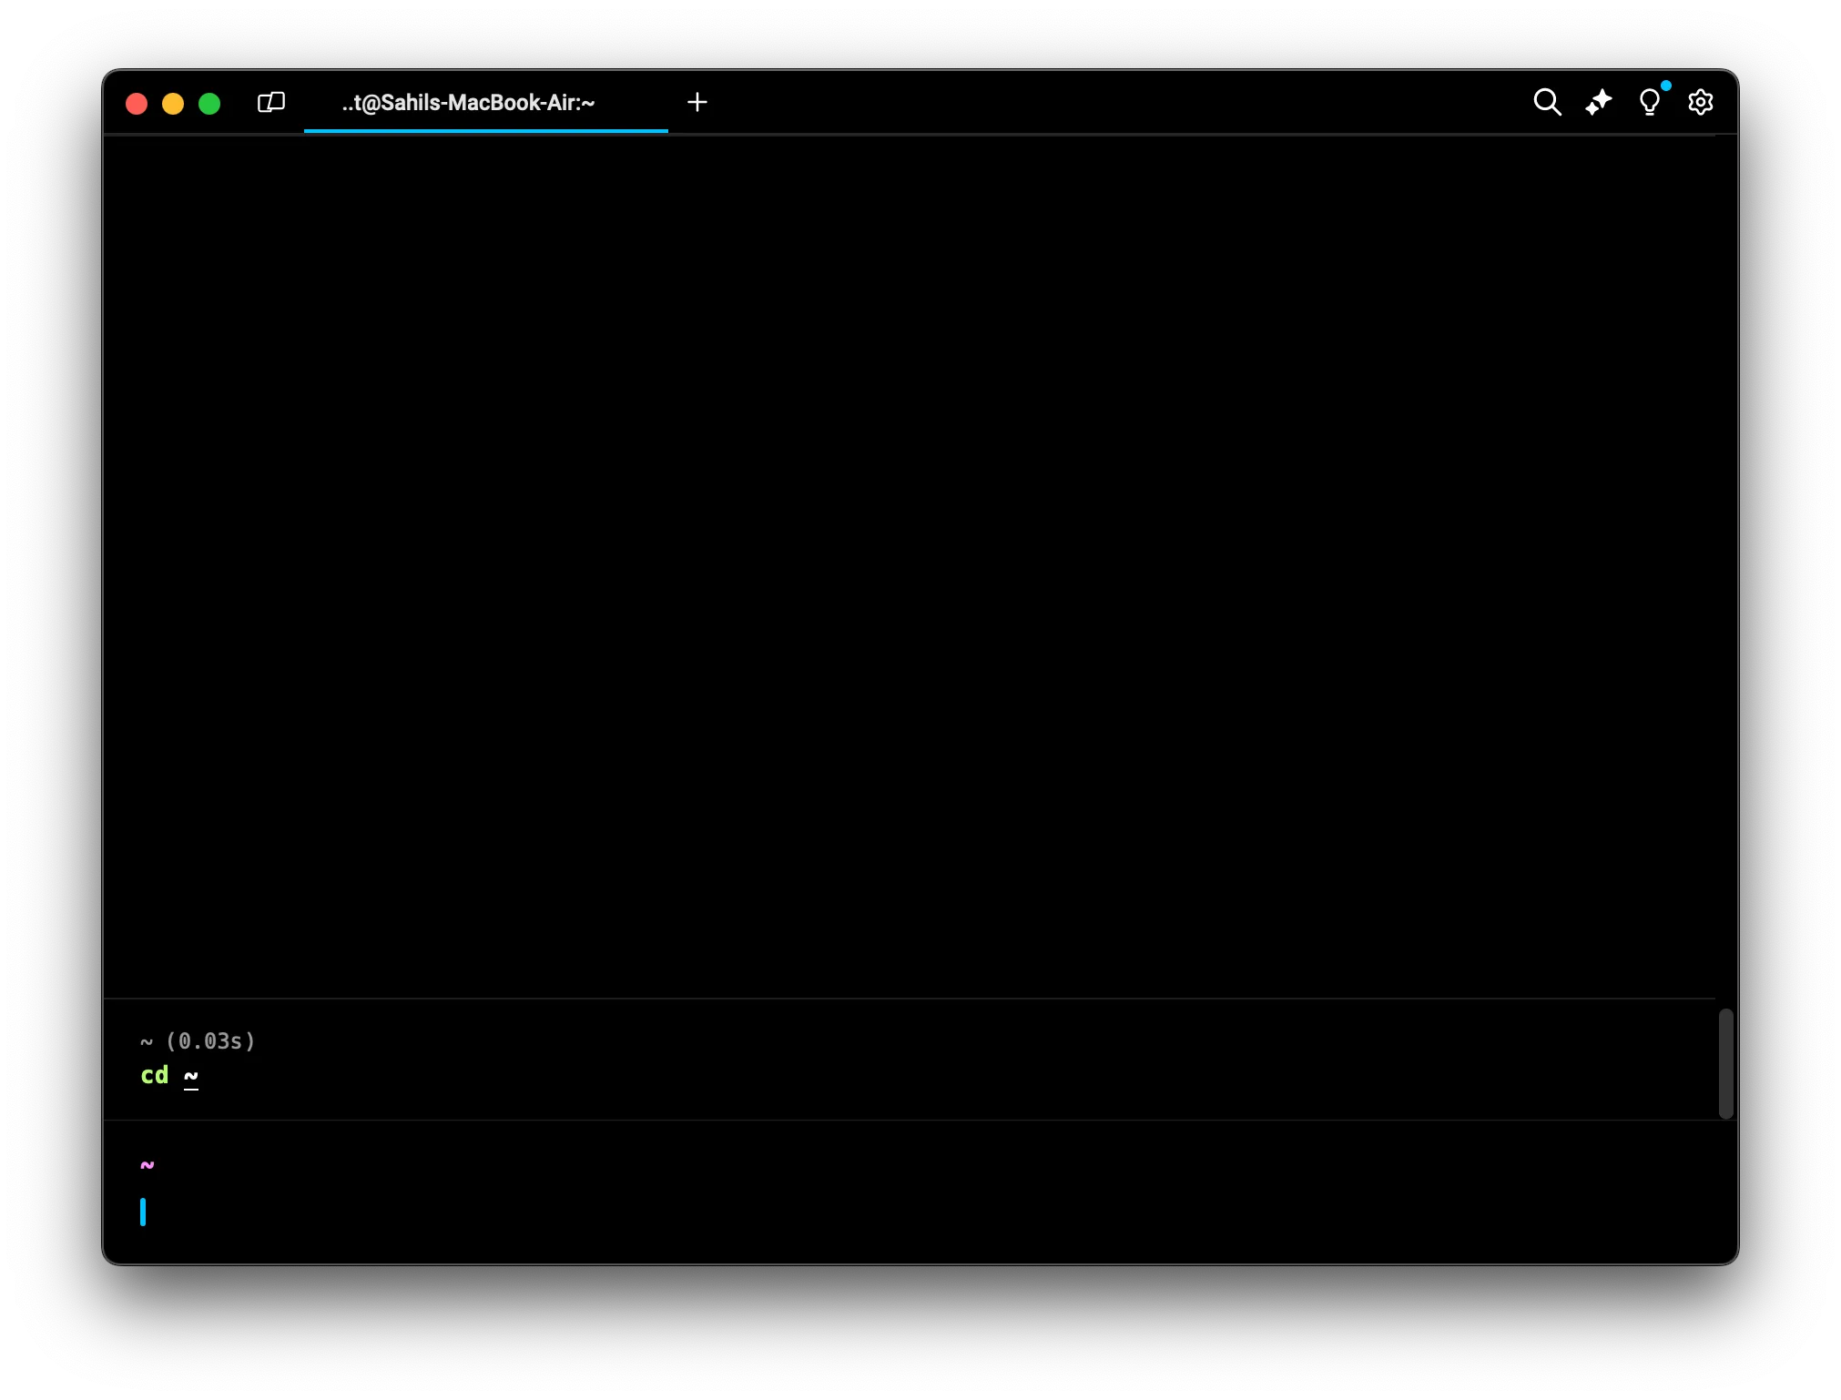Click the block's (0.03s) duration label
This screenshot has width=1841, height=1400.
click(211, 1041)
